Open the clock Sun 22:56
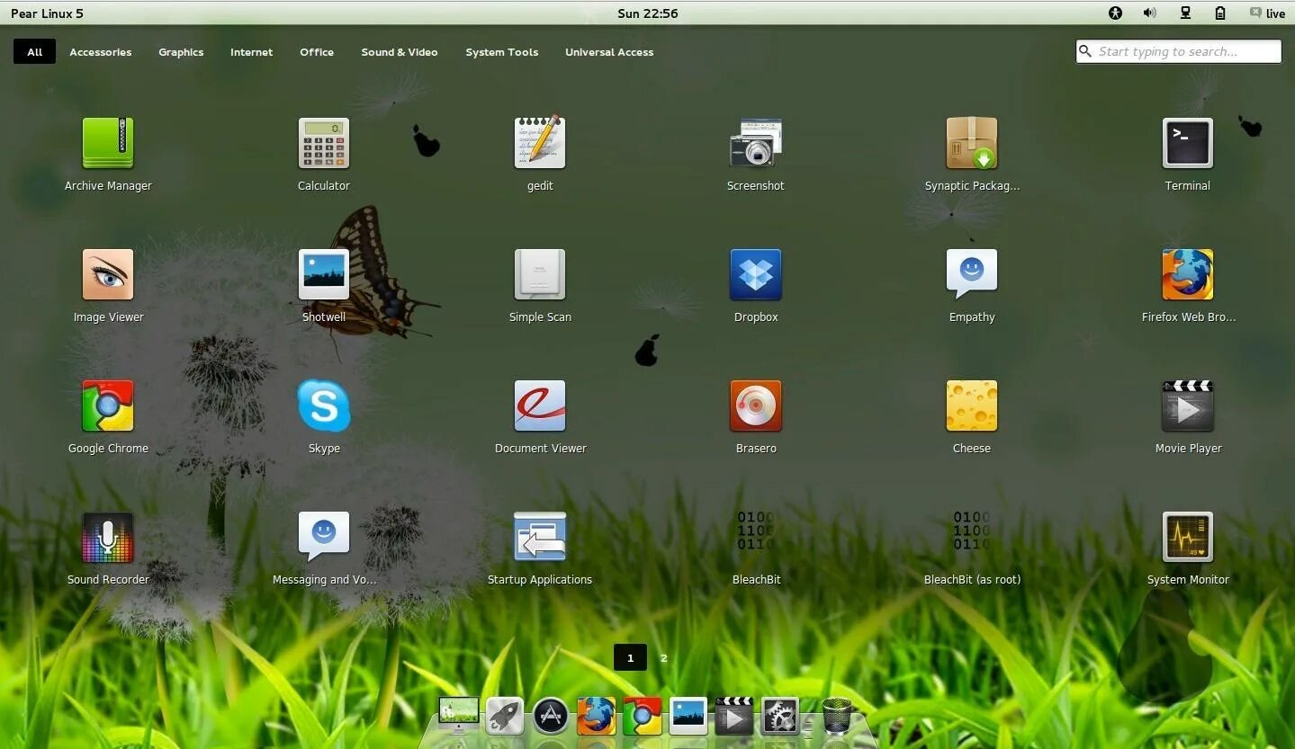Image resolution: width=1295 pixels, height=749 pixels. pos(647,13)
